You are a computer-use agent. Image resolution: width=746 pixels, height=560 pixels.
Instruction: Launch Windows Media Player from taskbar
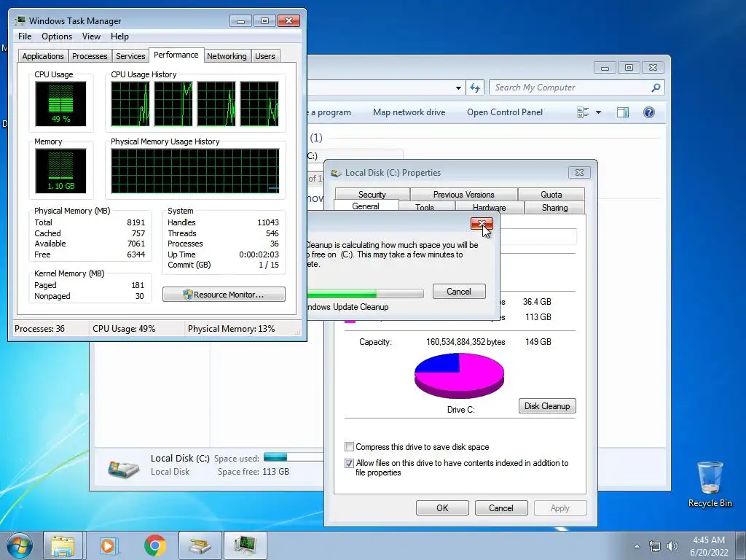click(108, 545)
